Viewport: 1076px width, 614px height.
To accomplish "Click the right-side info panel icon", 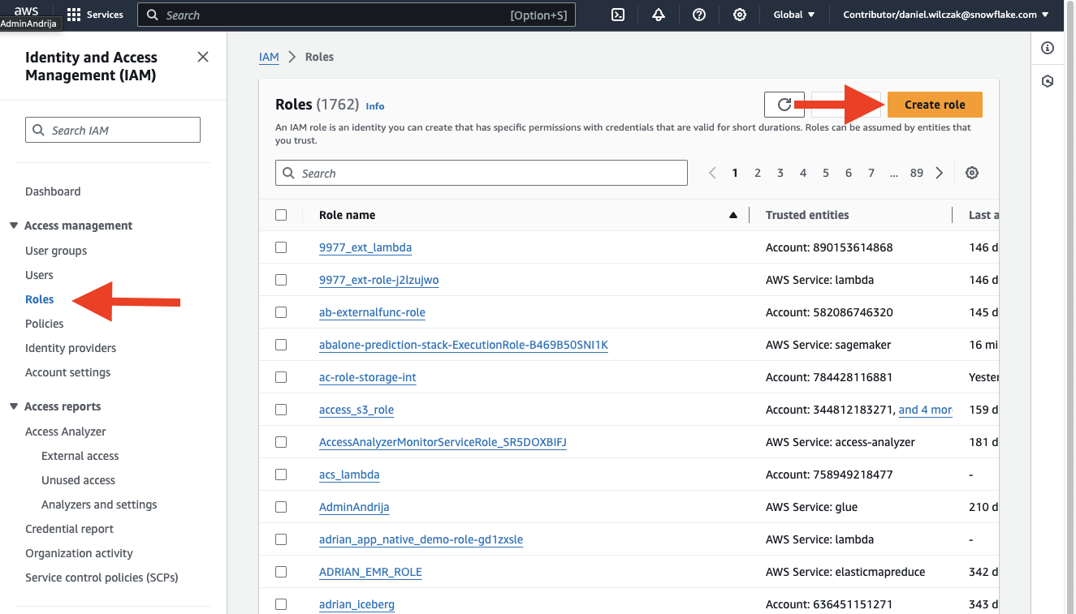I will [1048, 49].
